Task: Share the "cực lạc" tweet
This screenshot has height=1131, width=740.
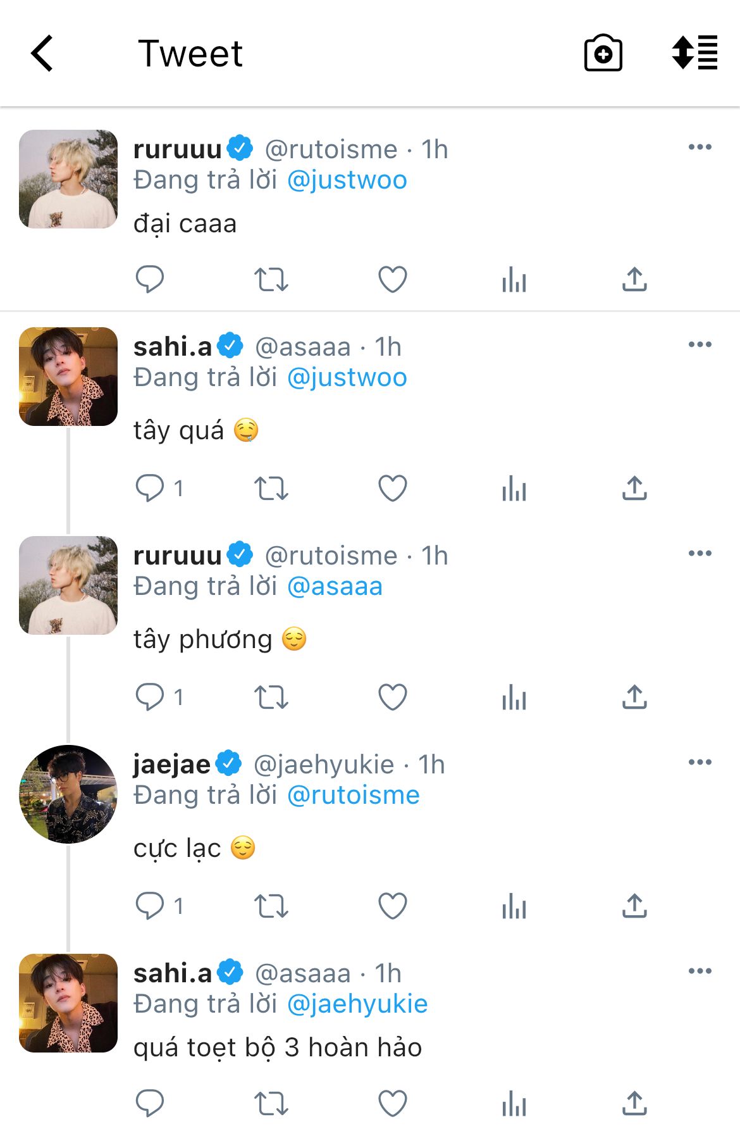Action: click(634, 906)
